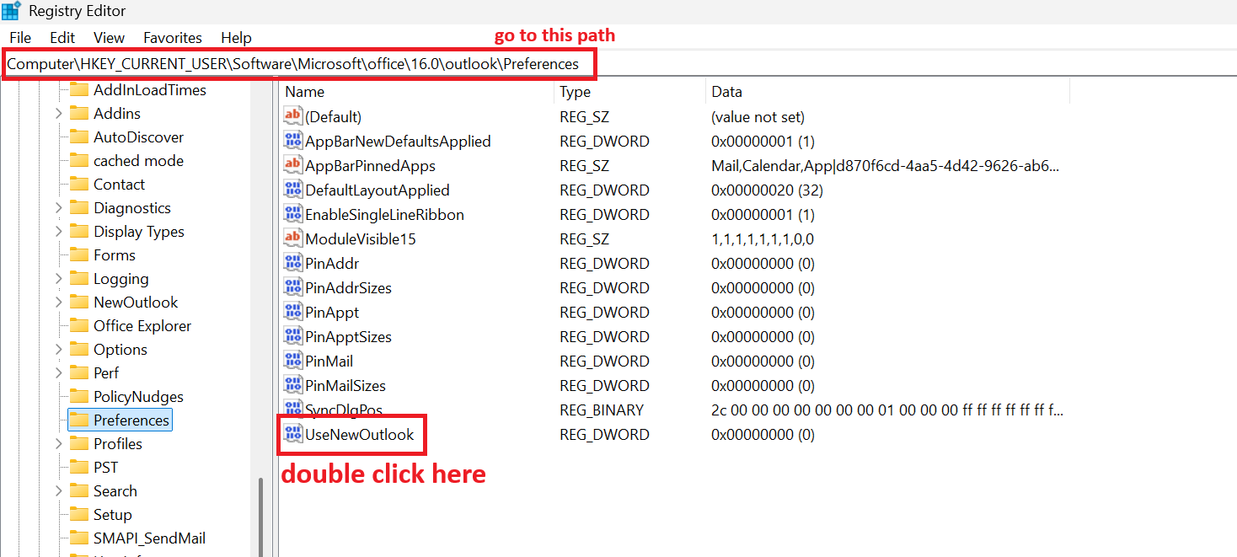1237x557 pixels.
Task: Click the key tree vertical scrollbar thumb
Action: pyautogui.click(x=260, y=517)
